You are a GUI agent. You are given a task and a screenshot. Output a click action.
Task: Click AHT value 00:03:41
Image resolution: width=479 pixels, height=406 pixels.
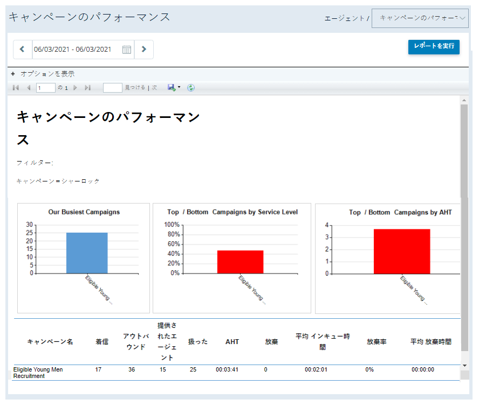click(227, 369)
